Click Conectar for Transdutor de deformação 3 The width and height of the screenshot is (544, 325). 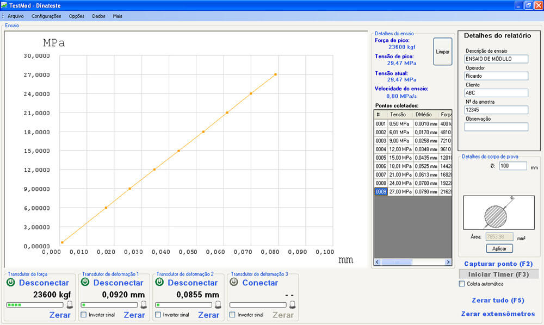coord(260,283)
